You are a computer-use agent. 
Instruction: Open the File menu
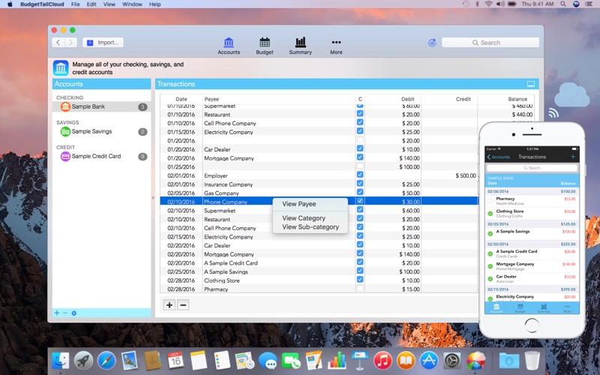pos(76,4)
